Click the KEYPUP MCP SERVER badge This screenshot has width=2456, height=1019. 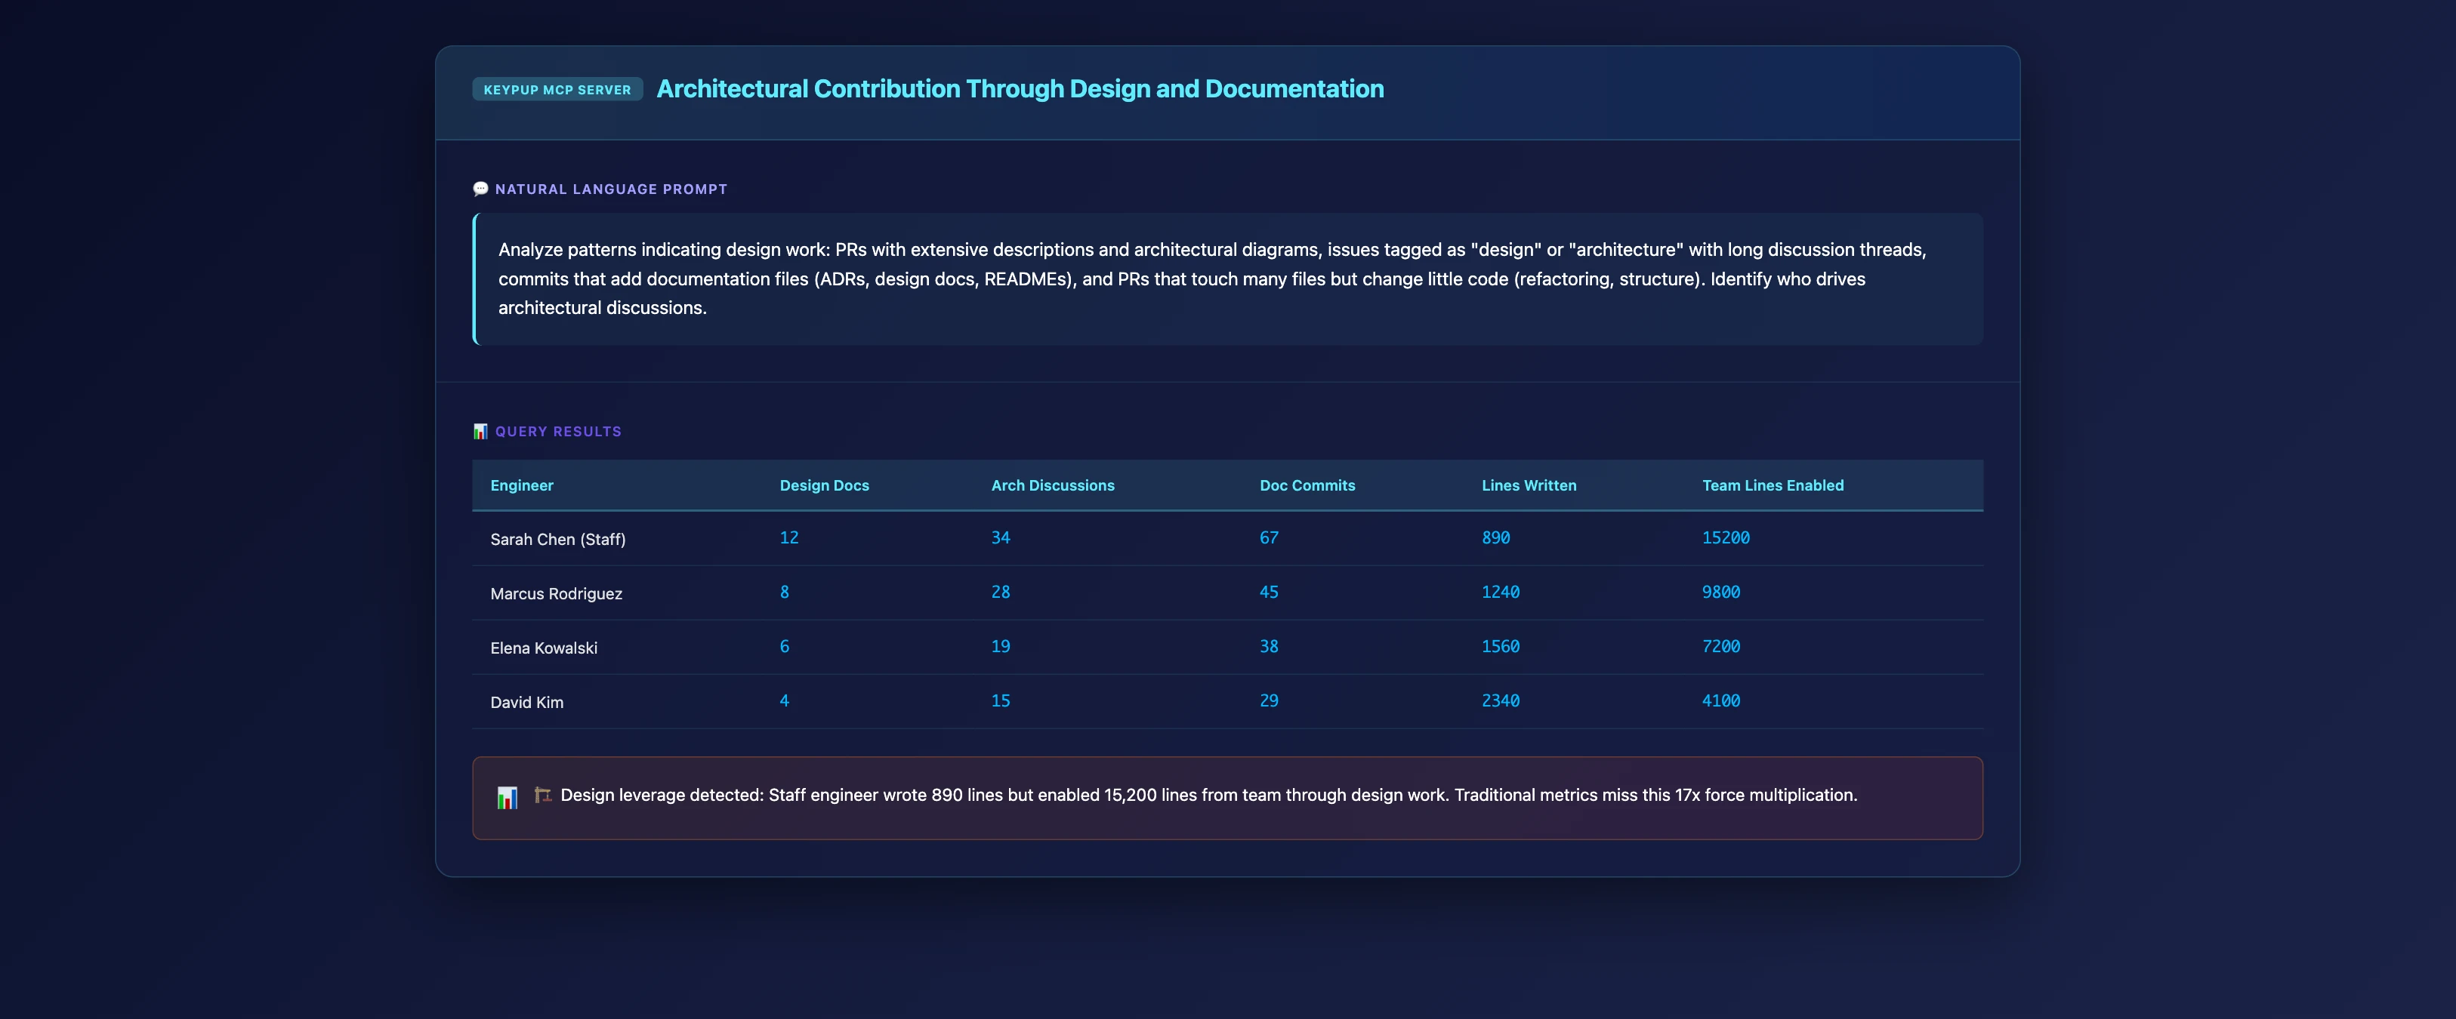point(557,90)
